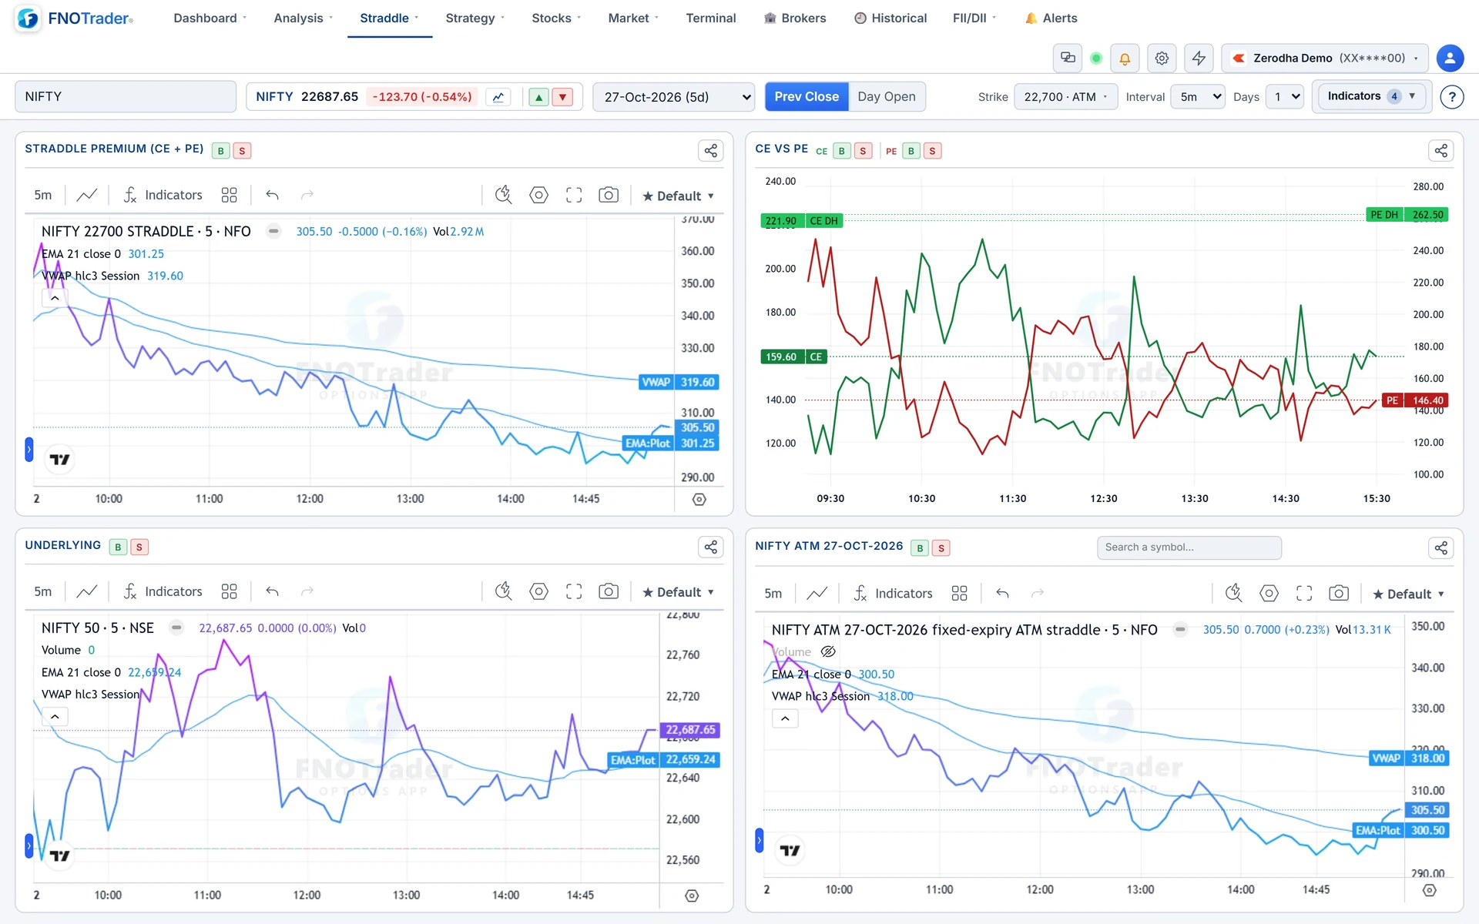Image resolution: width=1479 pixels, height=924 pixels.
Task: Open the Days selector dropdown
Action: pos(1286,97)
